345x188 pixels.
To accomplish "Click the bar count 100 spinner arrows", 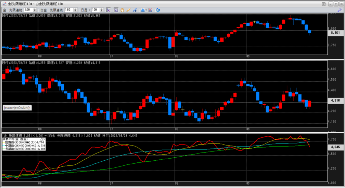I will (x=102, y=10).
